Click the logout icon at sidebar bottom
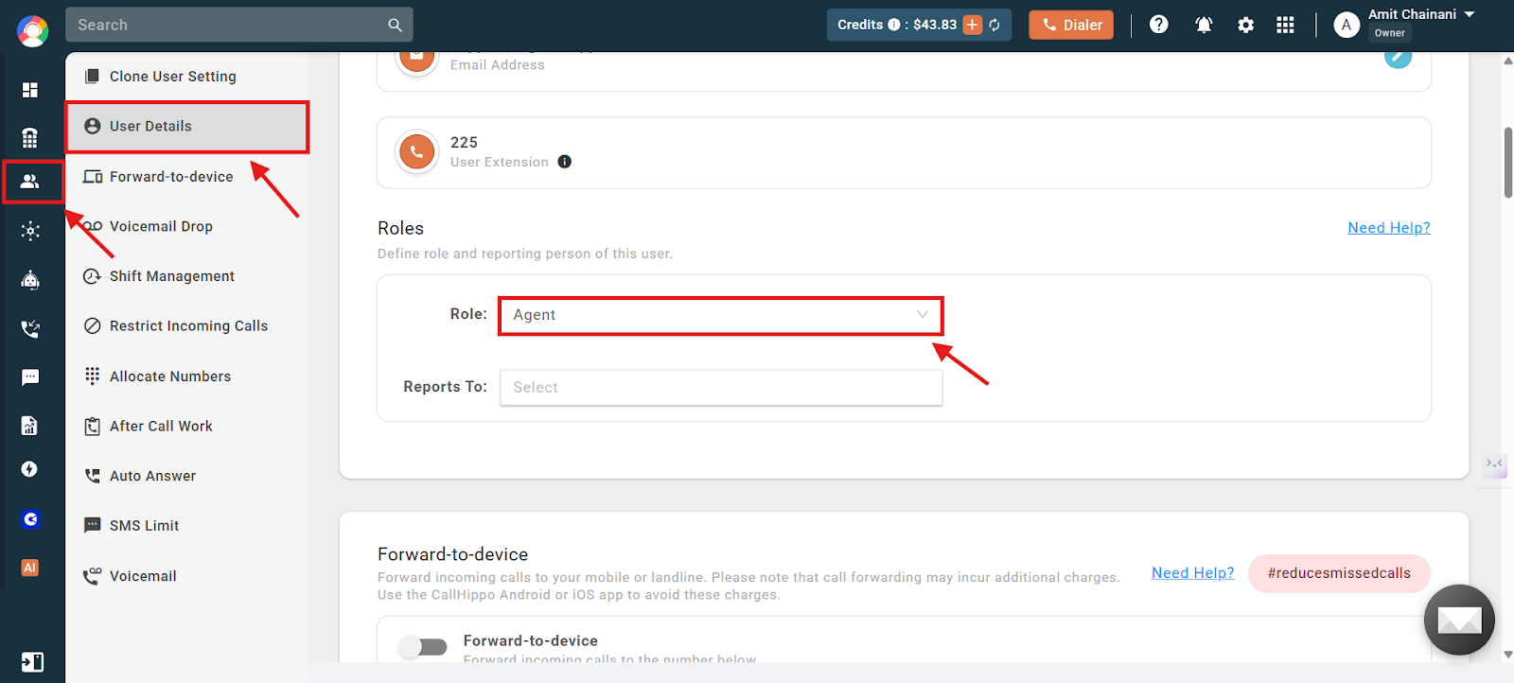This screenshot has width=1514, height=683. coord(32,661)
